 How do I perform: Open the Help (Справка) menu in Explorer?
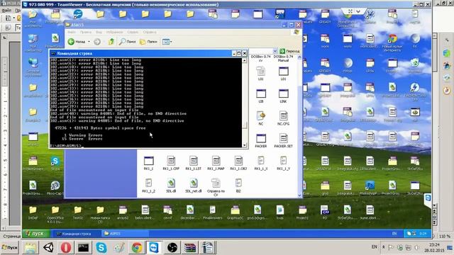click(x=150, y=32)
